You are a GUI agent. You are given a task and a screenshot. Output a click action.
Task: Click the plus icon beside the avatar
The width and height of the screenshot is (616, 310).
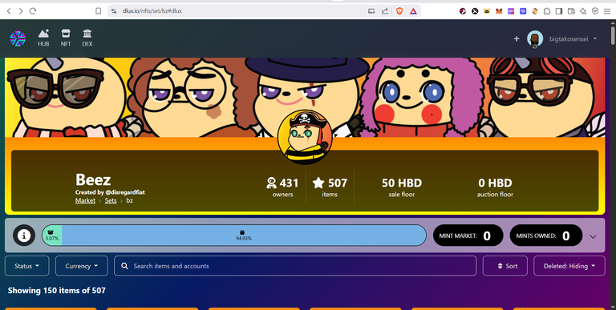tap(517, 38)
